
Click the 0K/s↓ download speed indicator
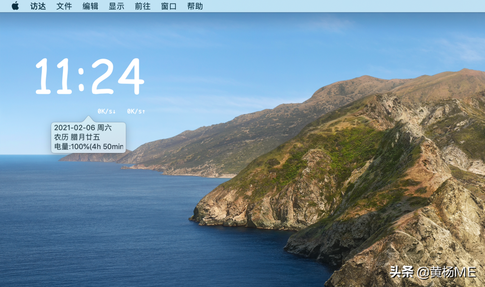[107, 111]
